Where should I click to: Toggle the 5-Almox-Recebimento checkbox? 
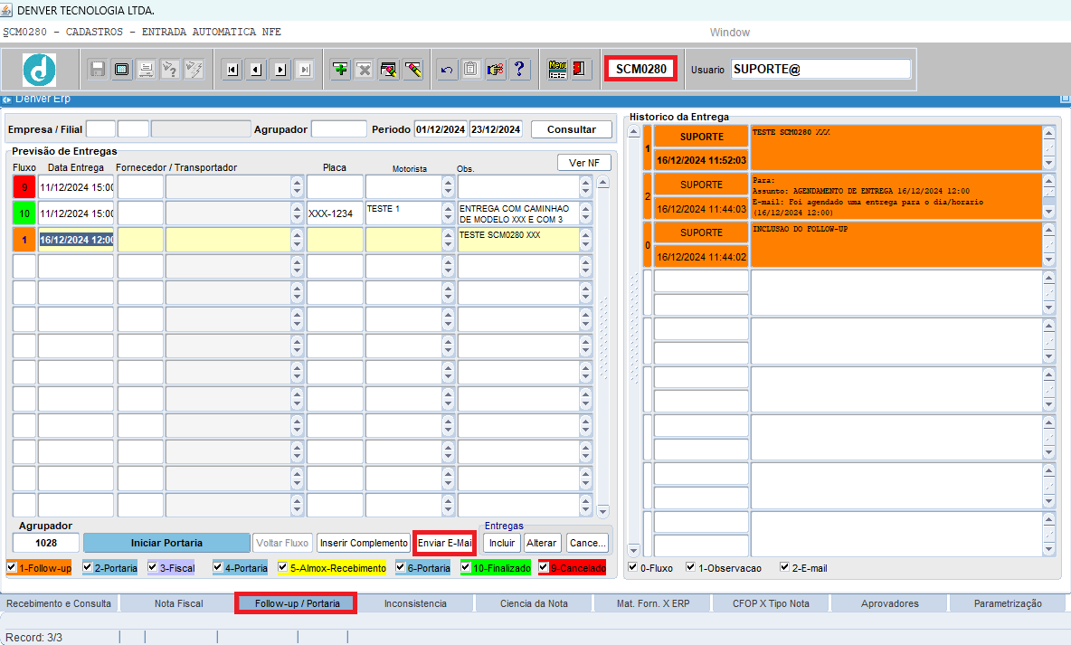[x=283, y=567]
